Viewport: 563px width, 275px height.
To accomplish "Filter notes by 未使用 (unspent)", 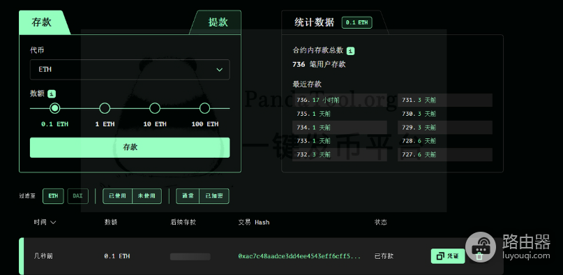I will (147, 196).
